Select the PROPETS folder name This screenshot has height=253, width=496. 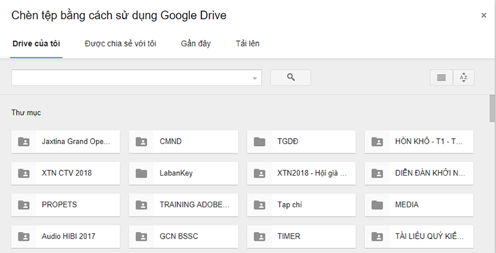59,205
